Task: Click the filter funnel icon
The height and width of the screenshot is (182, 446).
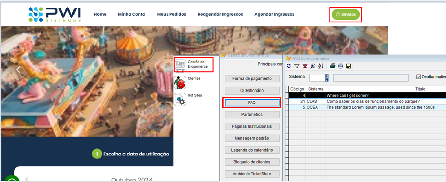Action: click(x=296, y=66)
